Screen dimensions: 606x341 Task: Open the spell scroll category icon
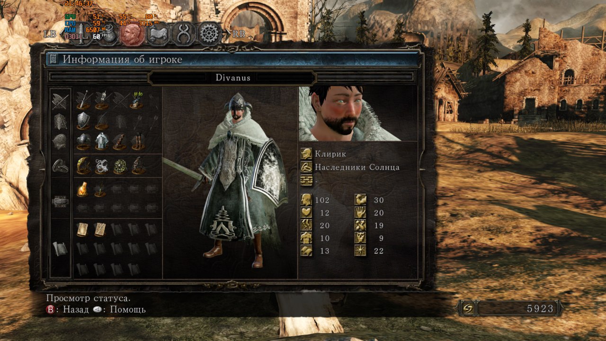[x=60, y=249]
